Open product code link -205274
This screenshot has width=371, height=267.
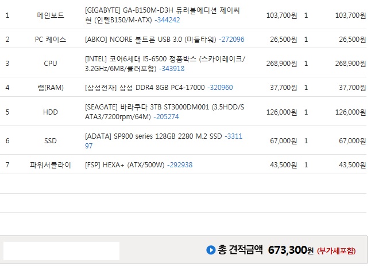[x=167, y=117]
